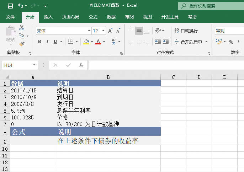Click the Increase Indent icon

pos(166,42)
